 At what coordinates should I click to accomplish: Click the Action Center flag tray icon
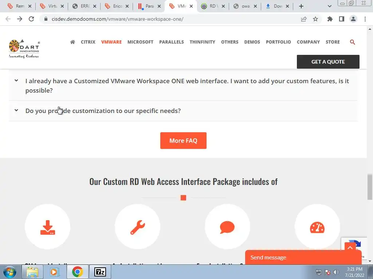pos(327,272)
